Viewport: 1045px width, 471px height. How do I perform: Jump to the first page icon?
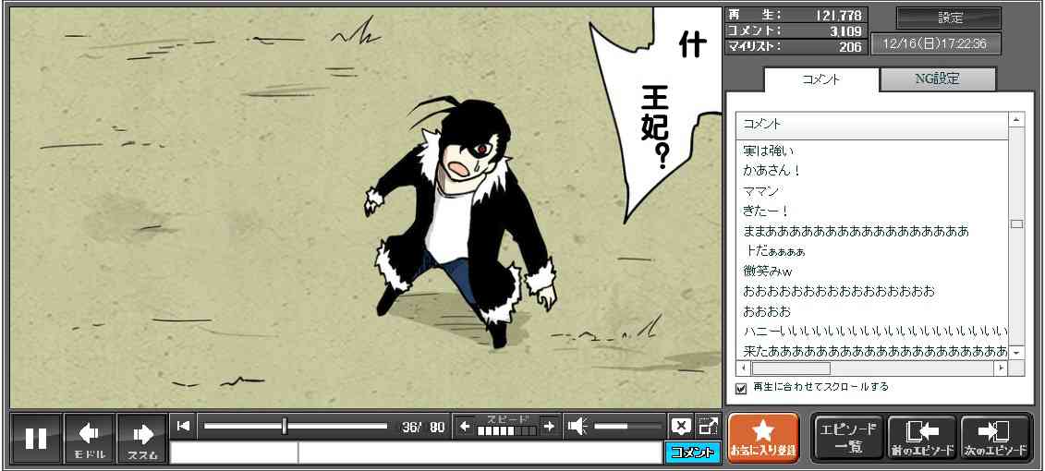(184, 426)
